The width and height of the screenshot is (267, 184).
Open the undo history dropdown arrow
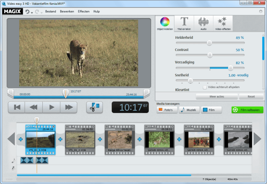pos(32,13)
